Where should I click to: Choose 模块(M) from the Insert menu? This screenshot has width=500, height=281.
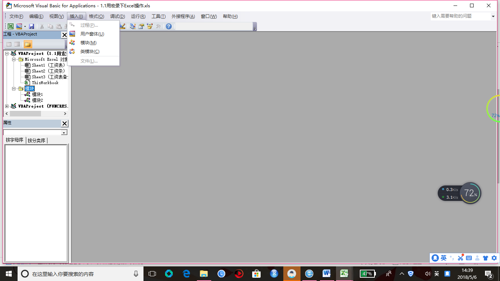[93, 42]
